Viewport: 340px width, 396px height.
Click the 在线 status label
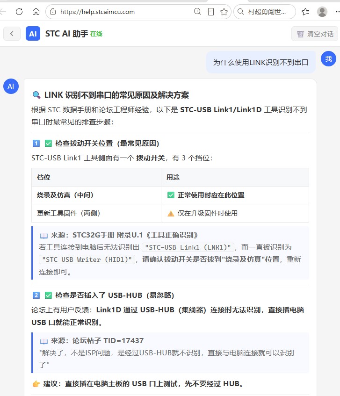tap(96, 34)
